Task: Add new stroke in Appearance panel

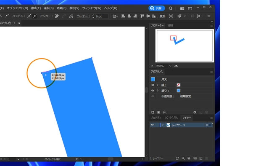Action: [x=153, y=112]
